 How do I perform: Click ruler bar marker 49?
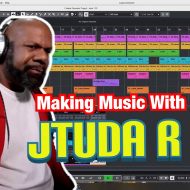click(148, 29)
